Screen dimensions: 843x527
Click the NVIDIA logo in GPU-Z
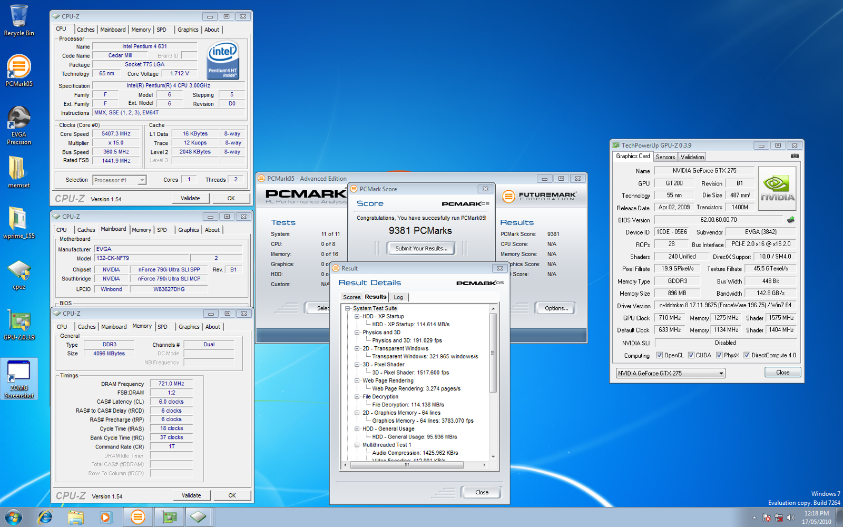point(777,188)
